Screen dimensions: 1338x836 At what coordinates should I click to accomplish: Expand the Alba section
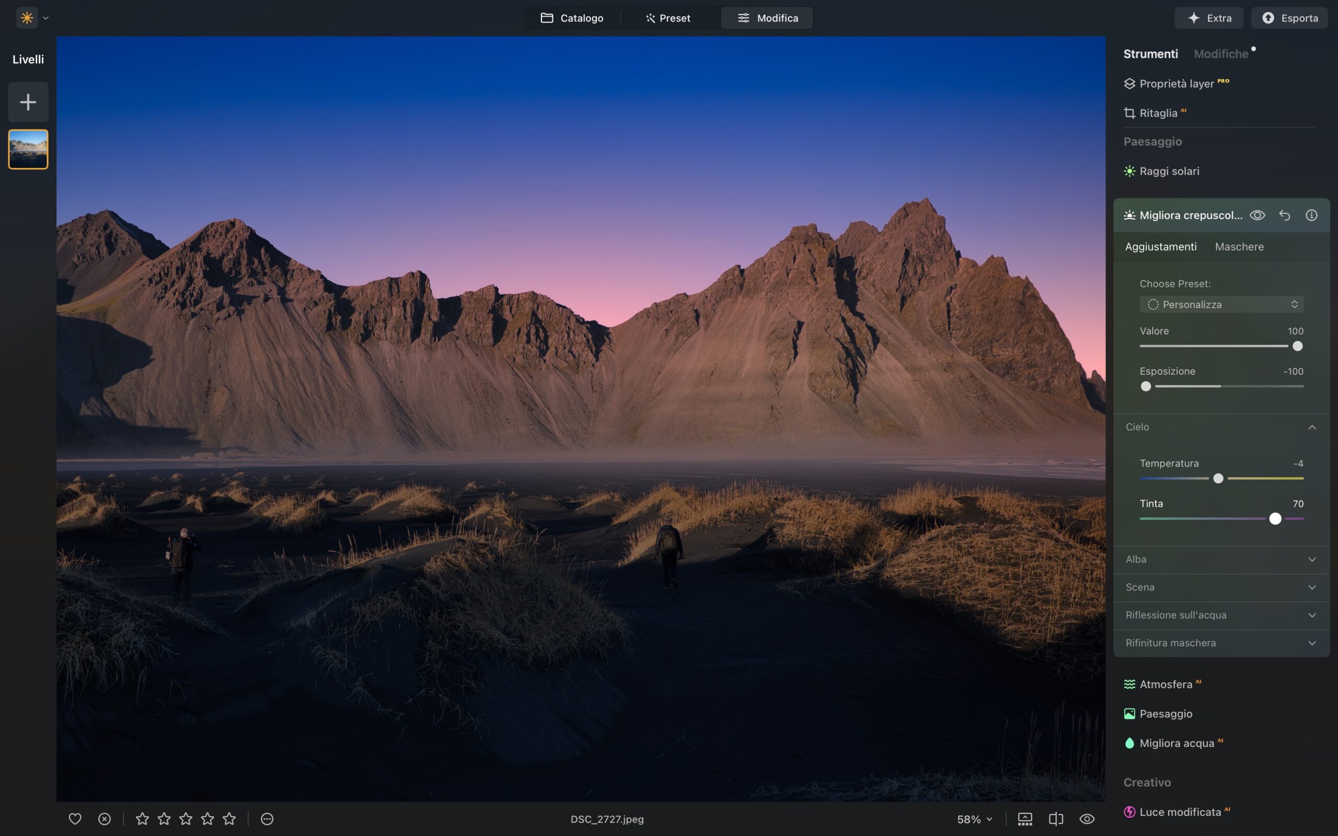1312,559
